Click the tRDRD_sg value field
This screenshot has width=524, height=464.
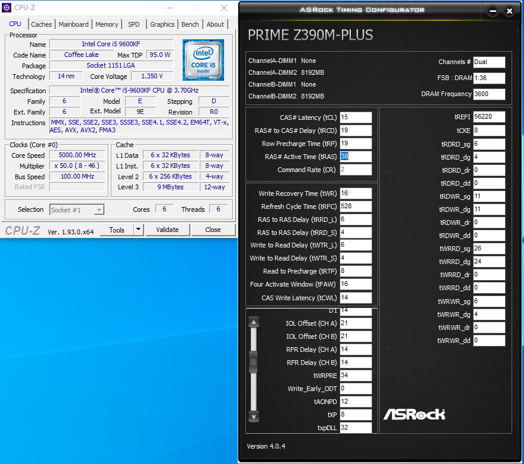point(489,144)
